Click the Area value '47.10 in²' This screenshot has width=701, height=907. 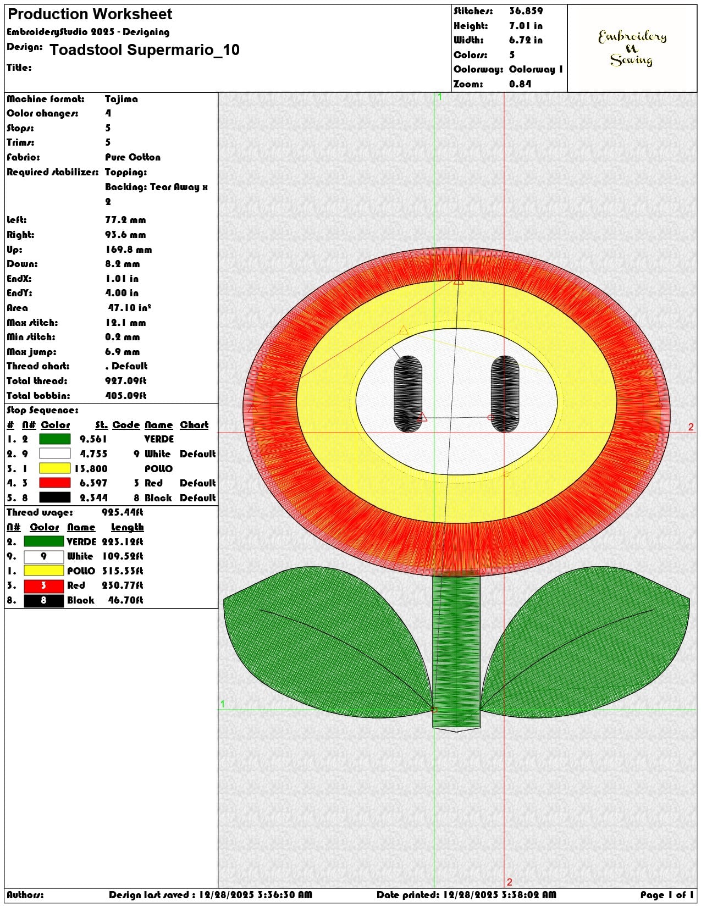click(x=129, y=308)
